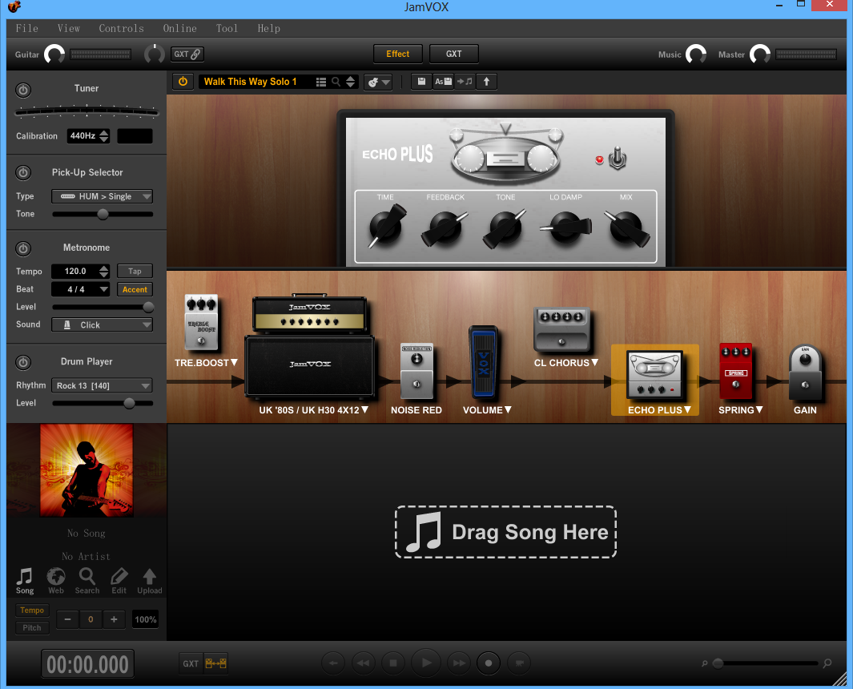
Task: Toggle the Tuner power button
Action: pyautogui.click(x=23, y=90)
